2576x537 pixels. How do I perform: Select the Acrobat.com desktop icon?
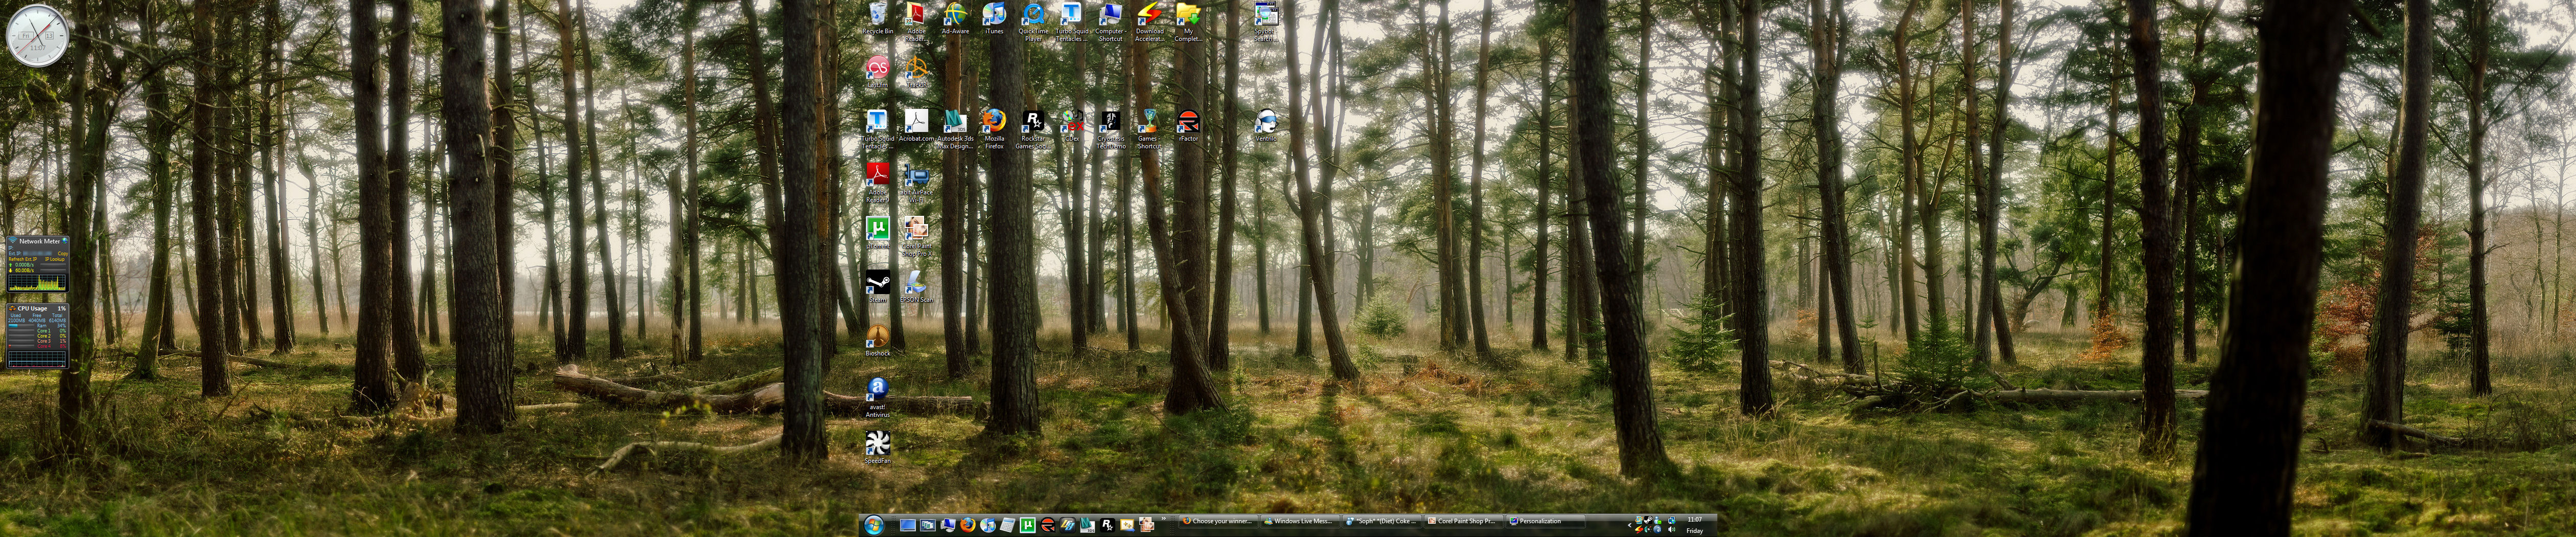tap(916, 127)
